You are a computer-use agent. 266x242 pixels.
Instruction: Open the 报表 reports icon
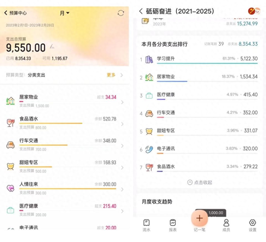coord(173,225)
